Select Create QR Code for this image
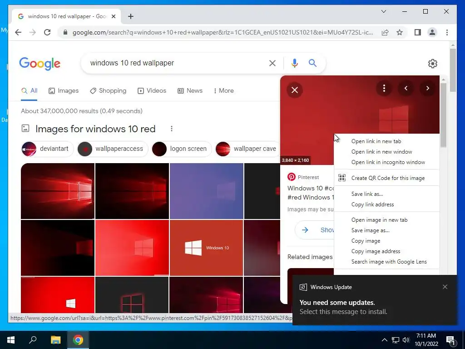This screenshot has width=465, height=349. (387, 178)
